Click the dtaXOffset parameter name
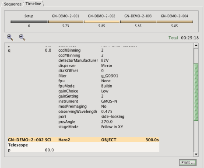This screenshot has height=168, width=204. point(68,70)
